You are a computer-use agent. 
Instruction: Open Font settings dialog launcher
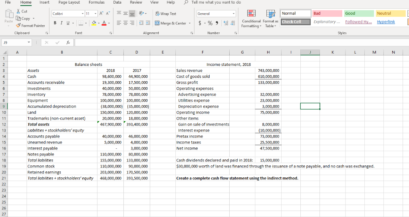111,33
